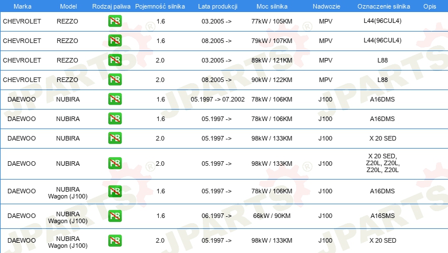This screenshot has width=448, height=253.
Task: Click '1.6' capacity in the 66kW / 90KM row
Action: tap(161, 216)
